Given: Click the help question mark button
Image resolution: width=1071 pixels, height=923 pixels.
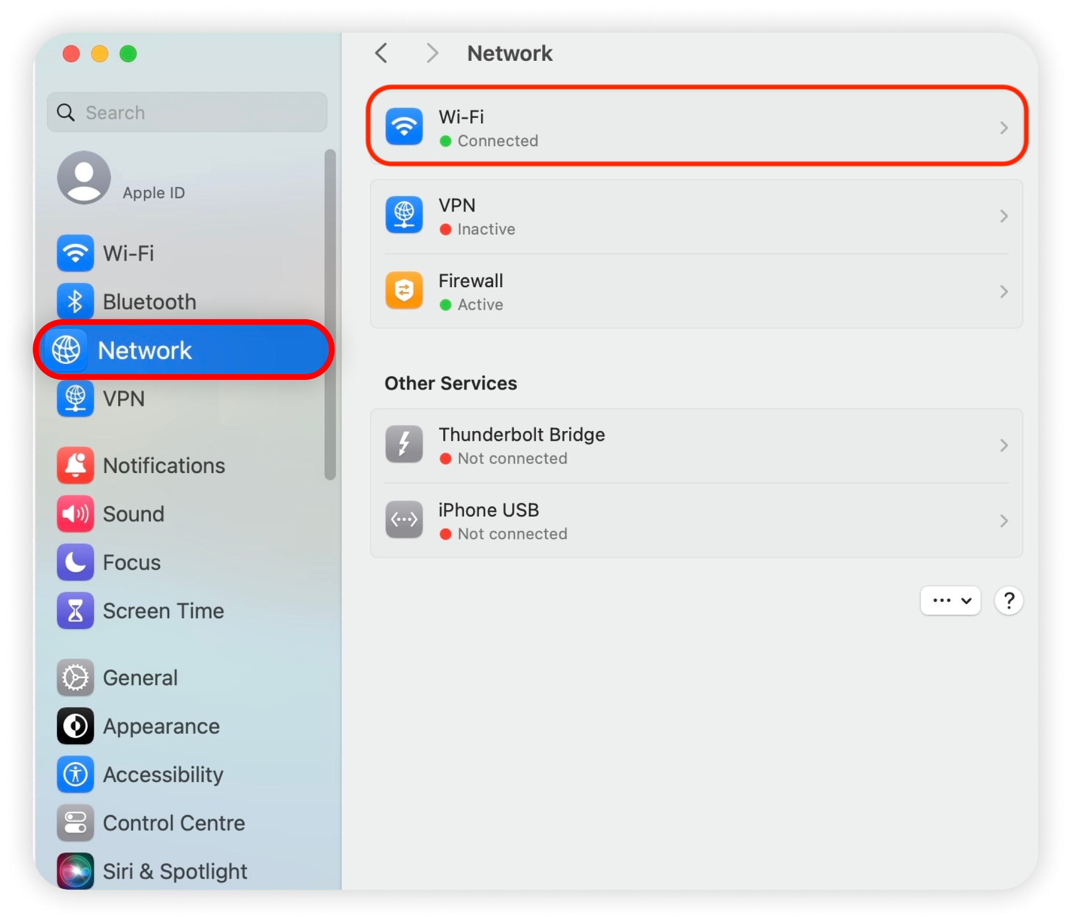Looking at the screenshot, I should [1008, 601].
